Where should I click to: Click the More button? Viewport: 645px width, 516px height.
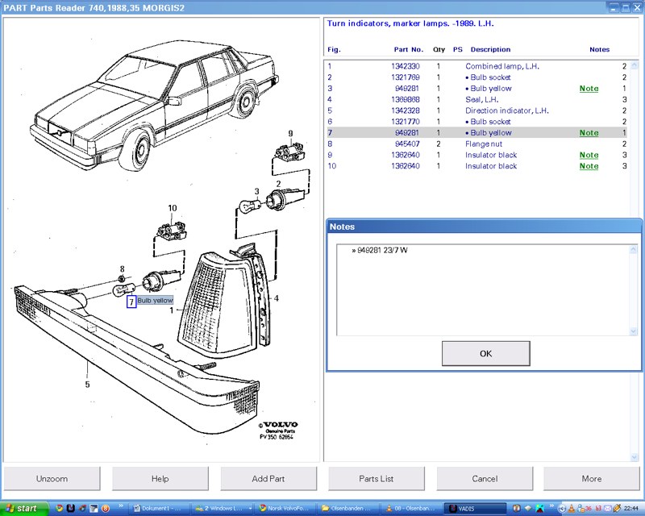pyautogui.click(x=591, y=478)
